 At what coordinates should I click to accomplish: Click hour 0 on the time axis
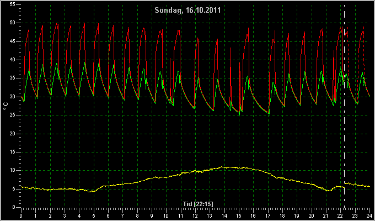point(21,215)
